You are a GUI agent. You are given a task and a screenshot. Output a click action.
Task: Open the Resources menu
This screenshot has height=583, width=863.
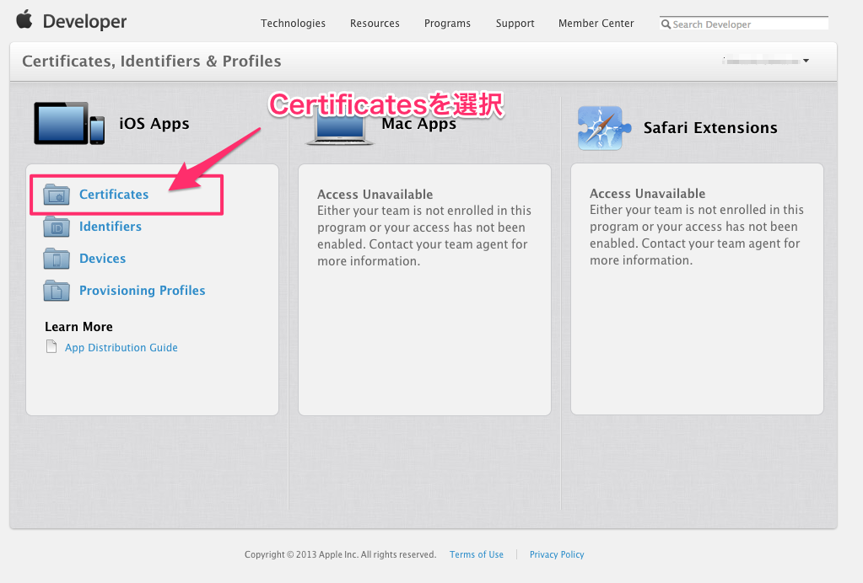(x=374, y=24)
